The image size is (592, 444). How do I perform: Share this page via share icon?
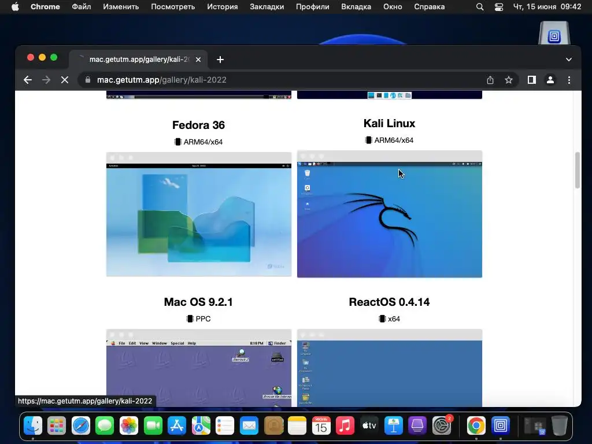pos(490,80)
